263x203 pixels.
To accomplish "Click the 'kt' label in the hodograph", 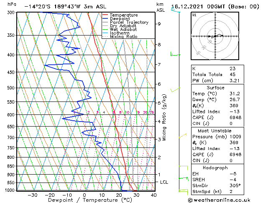I will tap(194, 15).
